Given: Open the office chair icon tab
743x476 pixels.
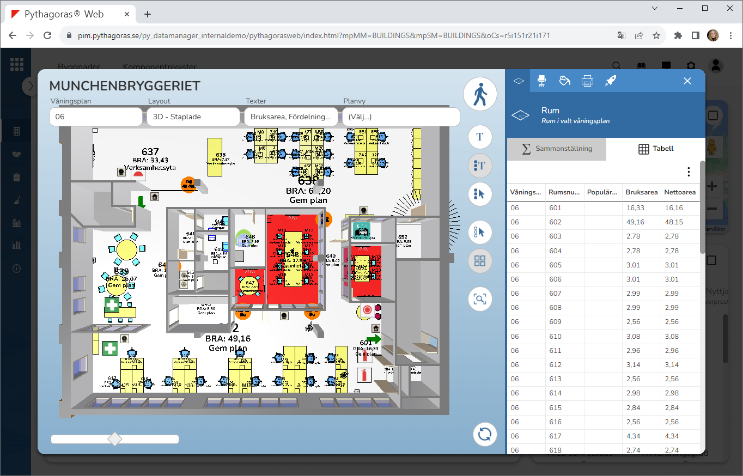Looking at the screenshot, I should coord(541,81).
